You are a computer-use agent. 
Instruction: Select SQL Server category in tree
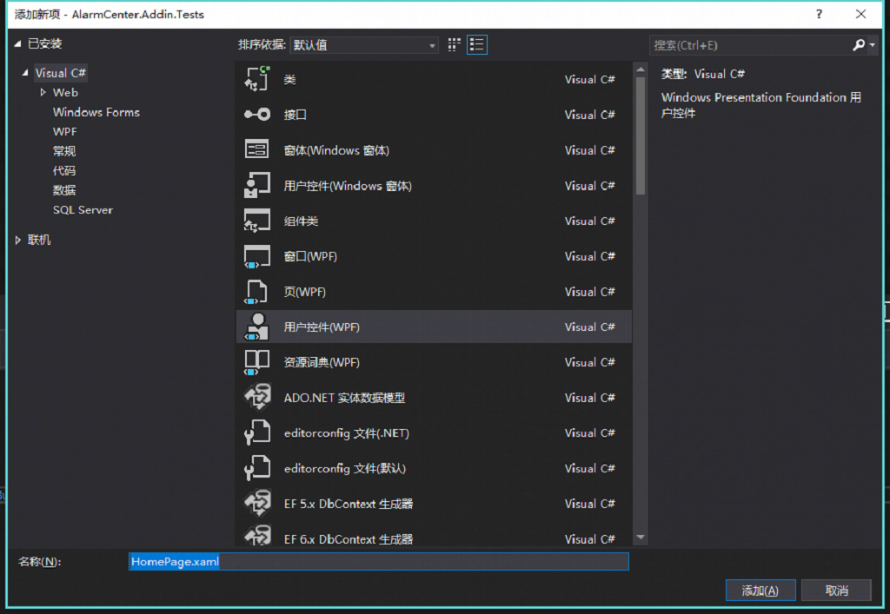point(83,209)
